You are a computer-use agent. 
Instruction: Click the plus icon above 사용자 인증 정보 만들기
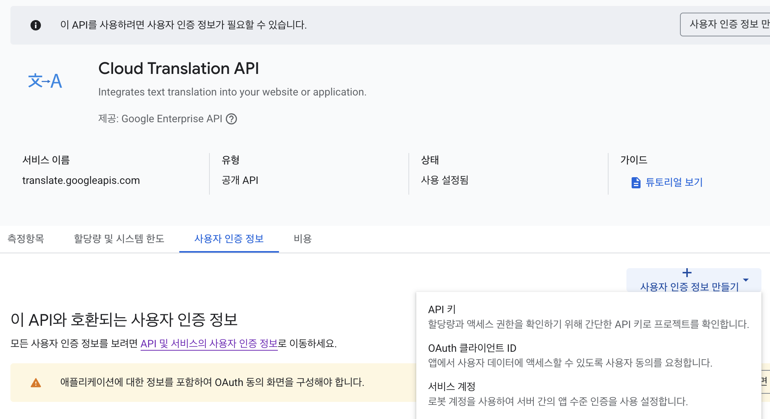687,273
